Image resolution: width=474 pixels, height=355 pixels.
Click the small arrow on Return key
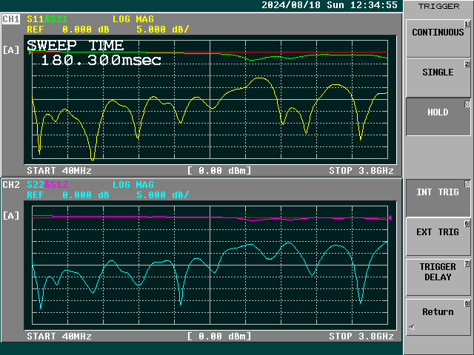(411, 327)
